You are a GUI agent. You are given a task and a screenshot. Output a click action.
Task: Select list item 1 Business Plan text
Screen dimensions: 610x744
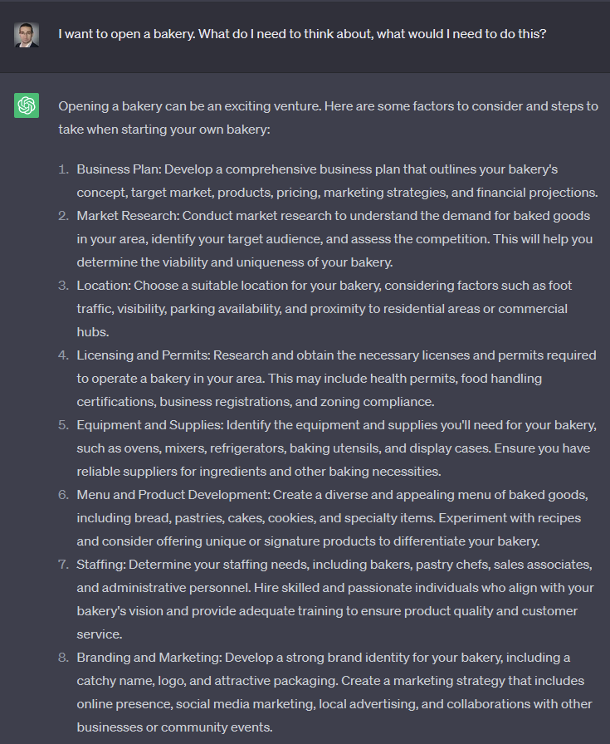pyautogui.click(x=337, y=181)
